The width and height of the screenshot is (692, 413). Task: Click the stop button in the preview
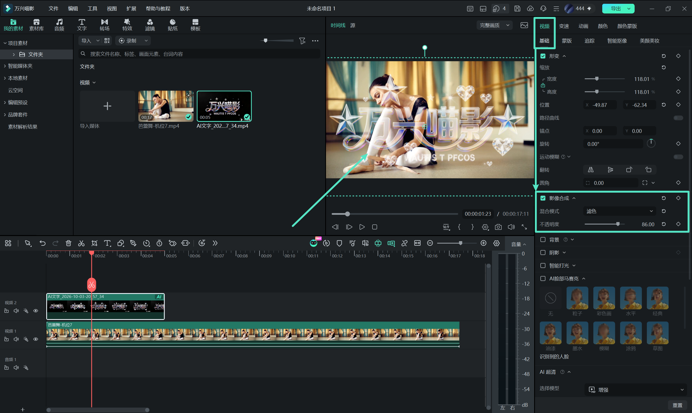(375, 227)
